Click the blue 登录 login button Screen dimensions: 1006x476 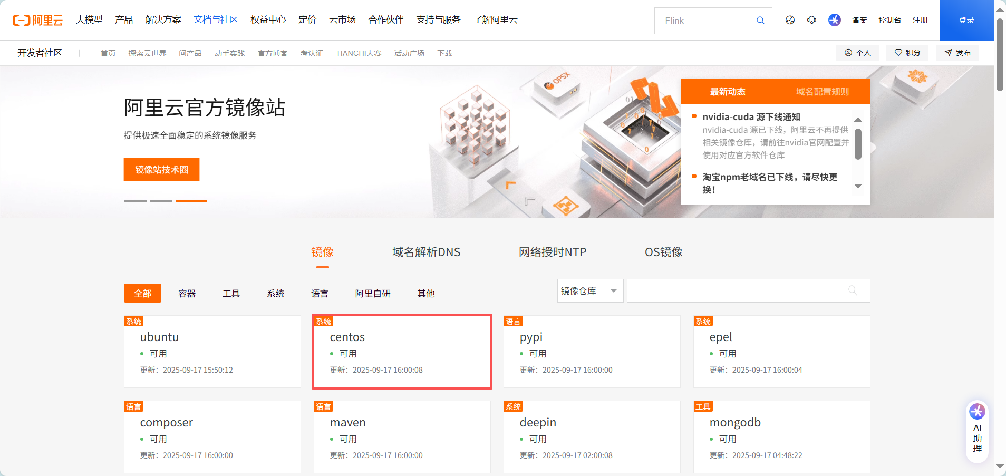(966, 20)
